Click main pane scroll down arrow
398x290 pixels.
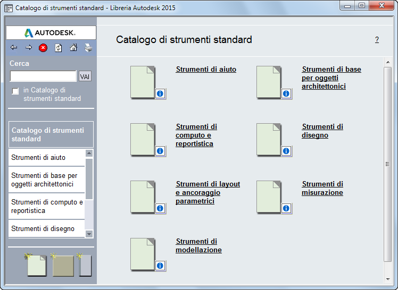tap(388, 279)
